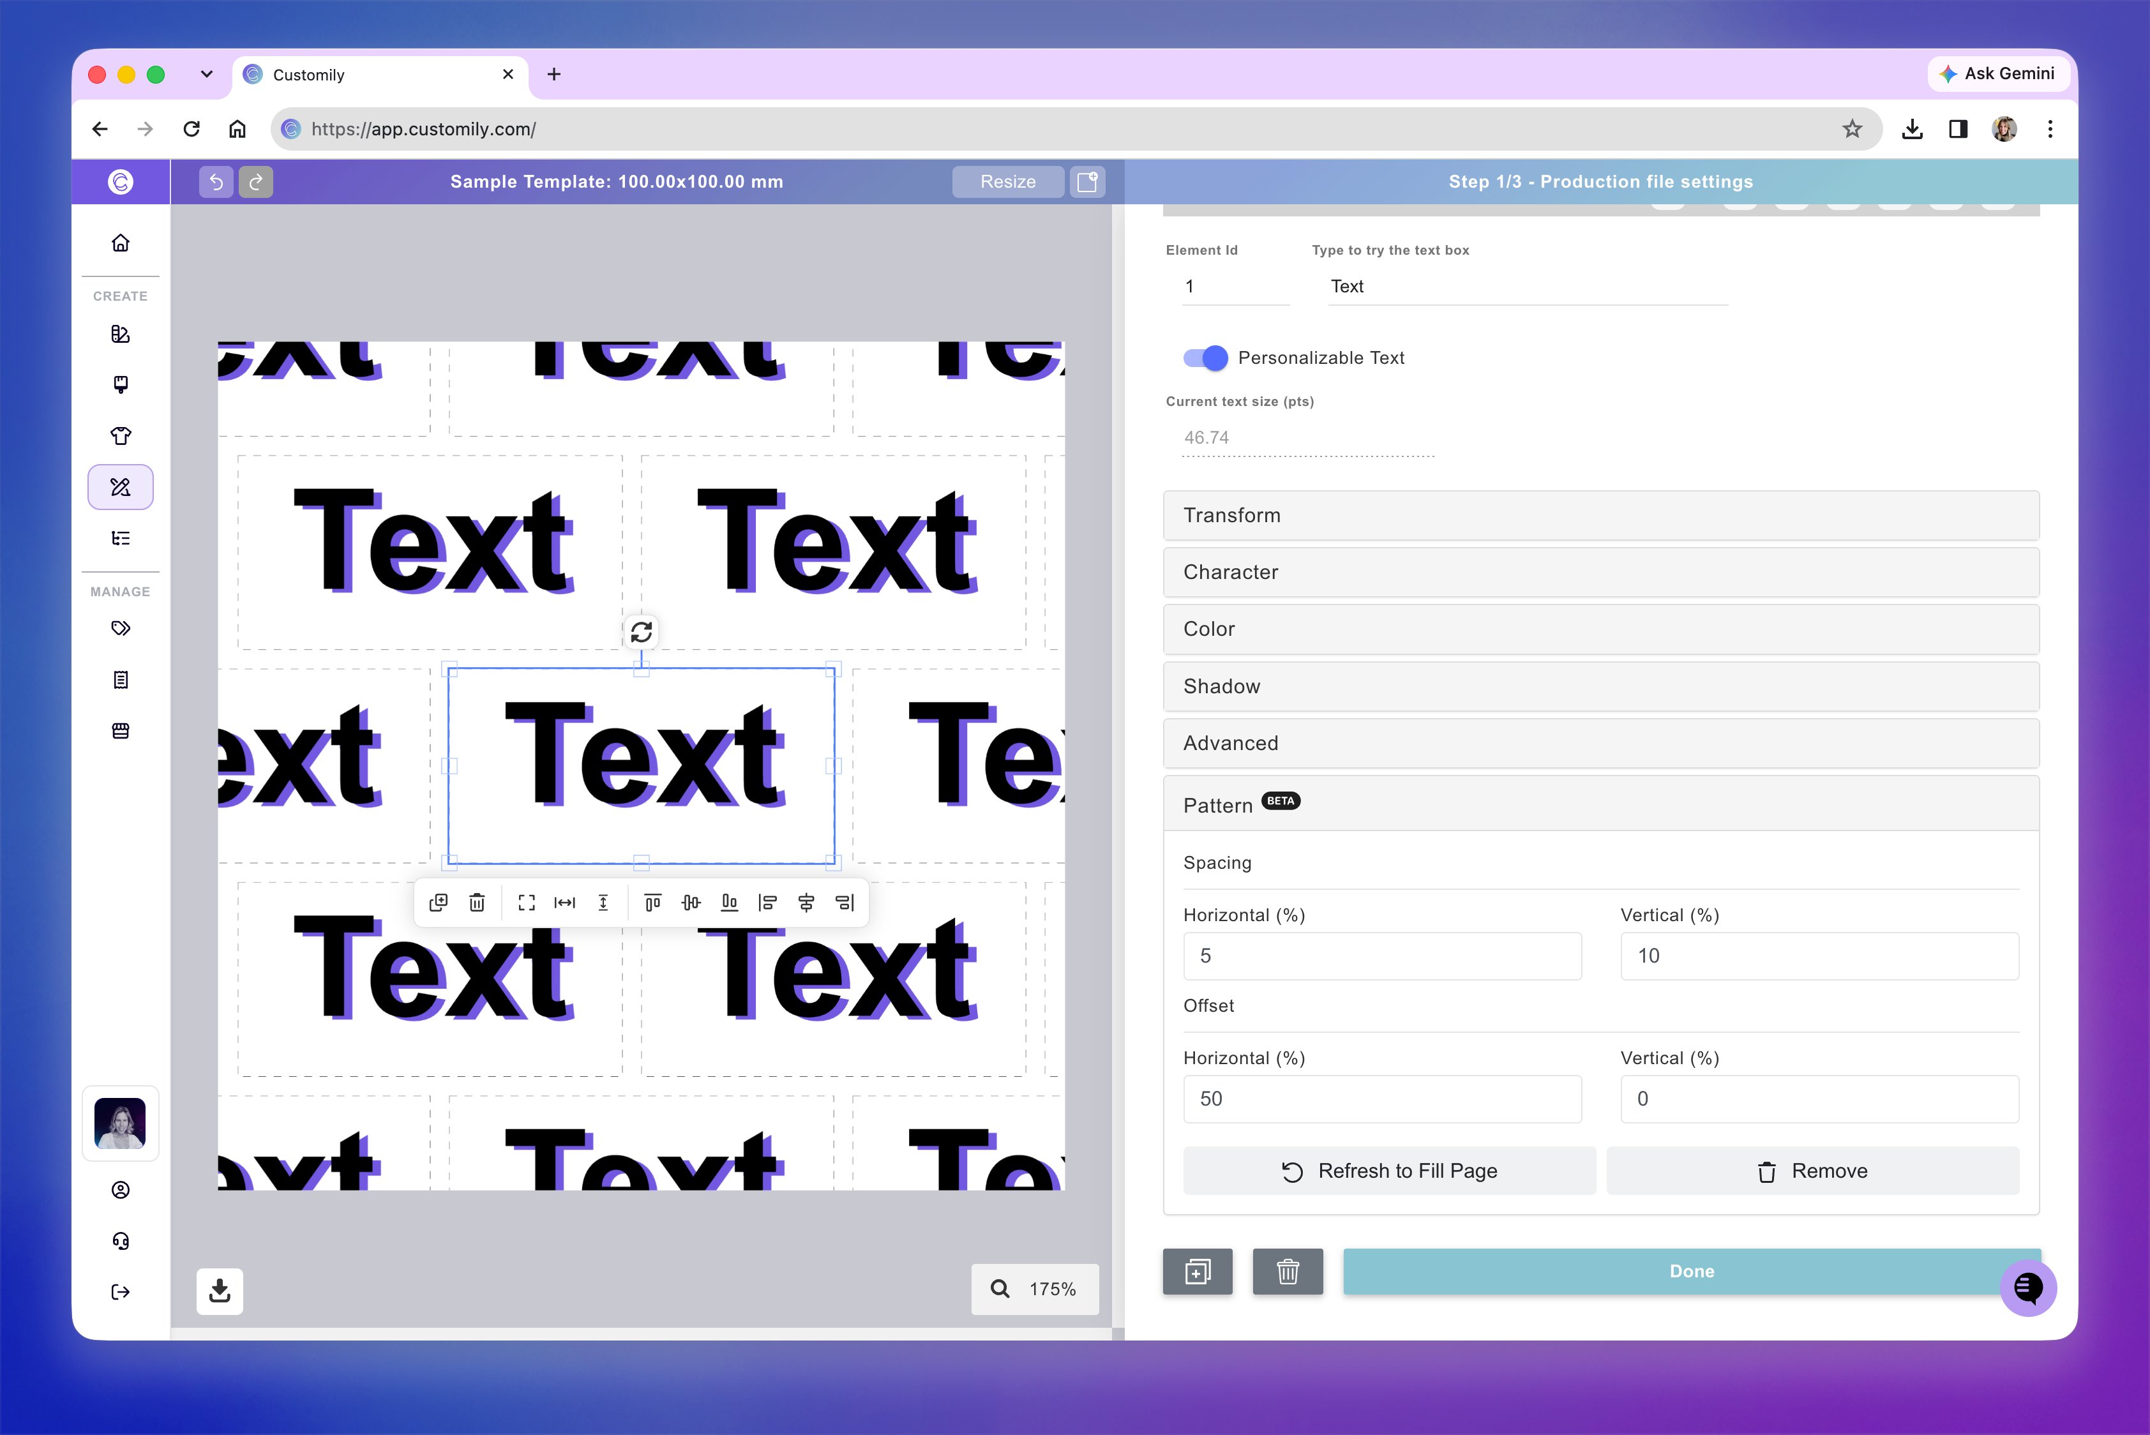Image resolution: width=2150 pixels, height=1435 pixels.
Task: Open the color palette design icon in the sidebar
Action: [120, 334]
